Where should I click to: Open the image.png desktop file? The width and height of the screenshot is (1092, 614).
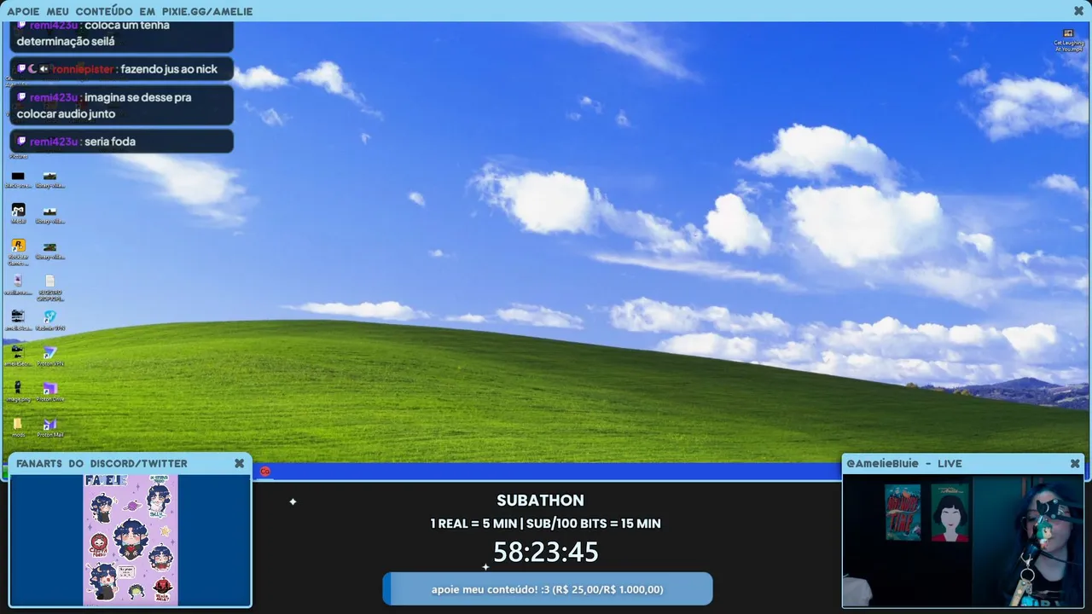18,391
